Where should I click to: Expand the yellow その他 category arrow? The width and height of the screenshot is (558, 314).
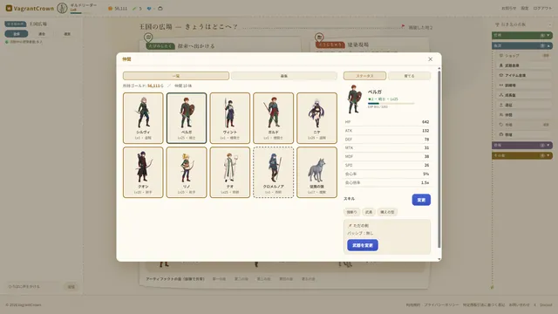[x=548, y=155]
